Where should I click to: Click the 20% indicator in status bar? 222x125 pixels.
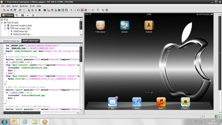coord(218,117)
